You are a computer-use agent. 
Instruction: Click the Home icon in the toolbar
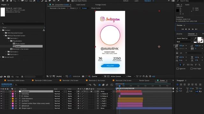3,1
